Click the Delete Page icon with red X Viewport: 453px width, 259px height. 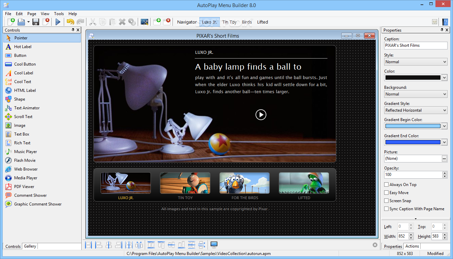click(167, 22)
